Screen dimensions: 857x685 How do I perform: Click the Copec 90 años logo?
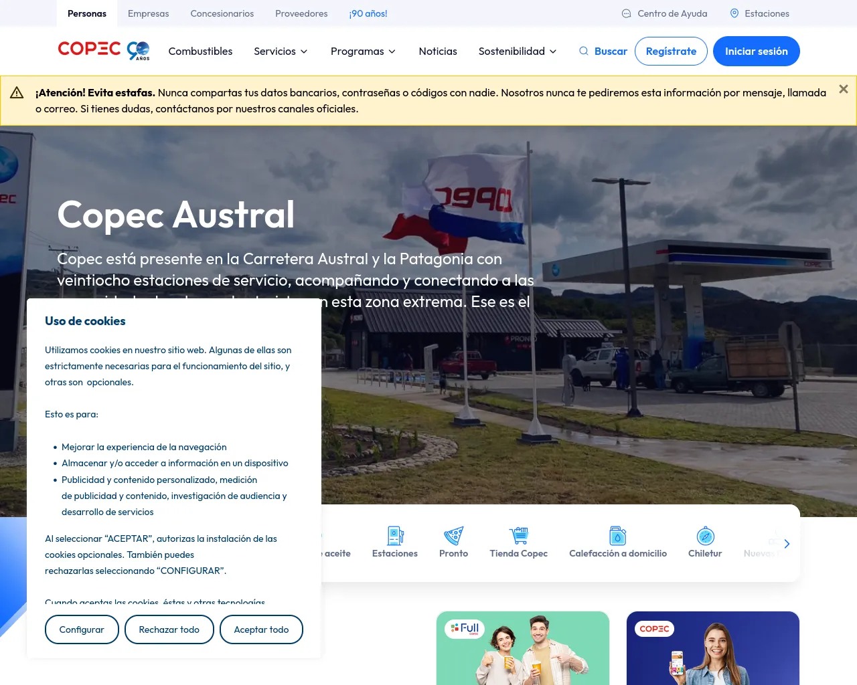(x=104, y=51)
